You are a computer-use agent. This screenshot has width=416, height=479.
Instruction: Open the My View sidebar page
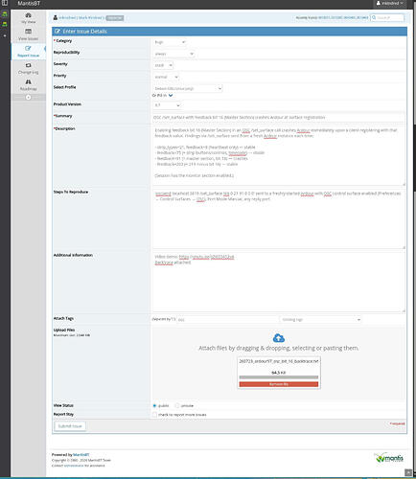click(28, 18)
